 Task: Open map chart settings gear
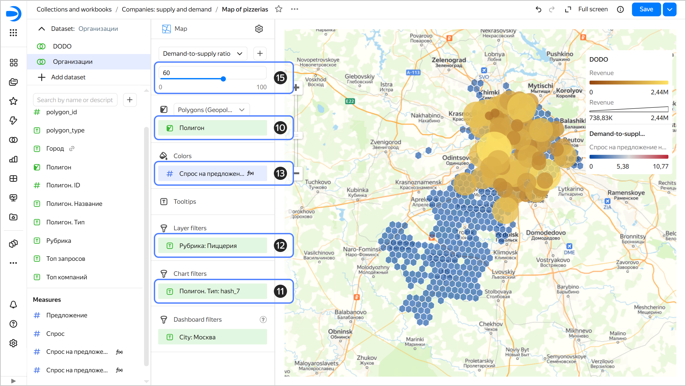click(259, 29)
